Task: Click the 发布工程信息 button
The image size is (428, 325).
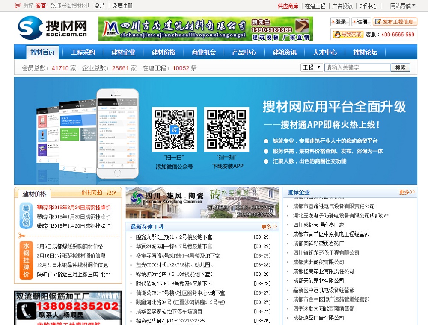Action: [395, 21]
